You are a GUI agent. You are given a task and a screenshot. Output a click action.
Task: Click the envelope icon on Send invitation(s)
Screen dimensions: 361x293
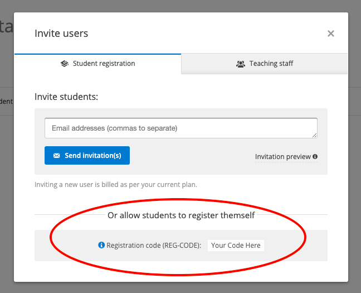pyautogui.click(x=56, y=156)
